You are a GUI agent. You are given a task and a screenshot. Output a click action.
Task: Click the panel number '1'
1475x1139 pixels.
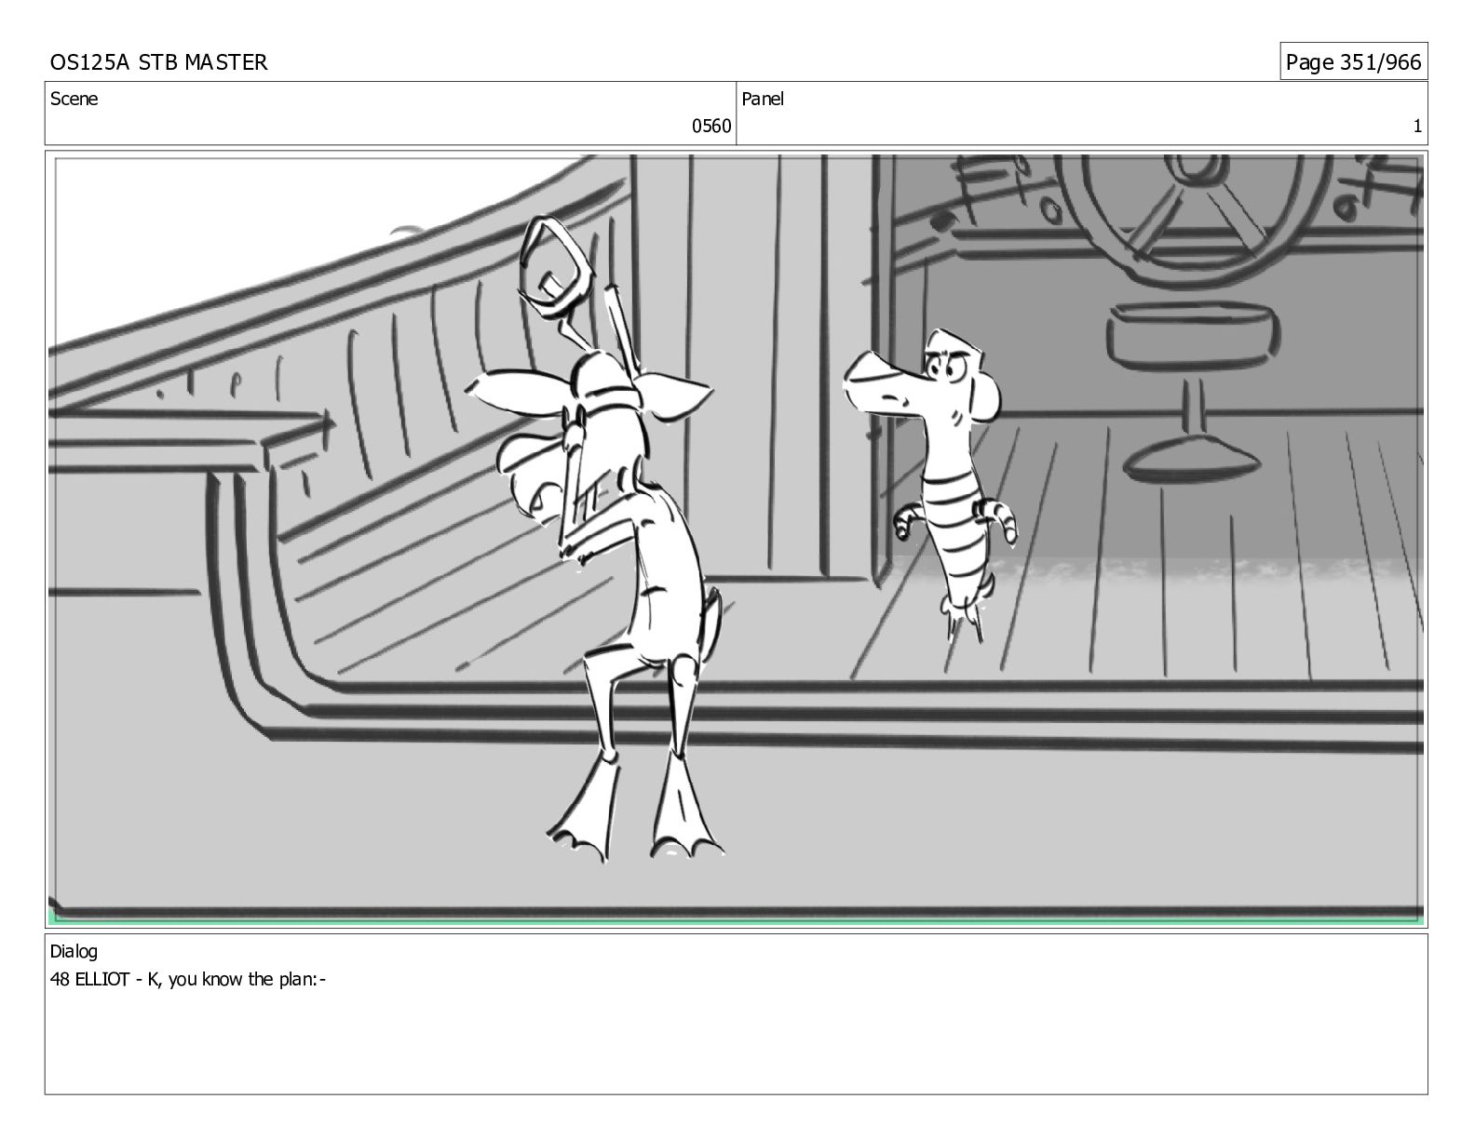click(x=1417, y=127)
